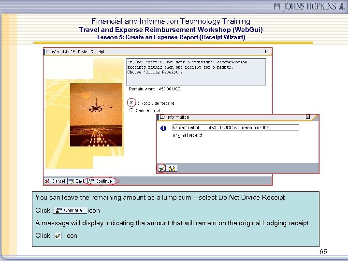Confirm Information dialog with green checkmark
Viewport: 348px width, 261px height.
pyautogui.click(x=162, y=169)
